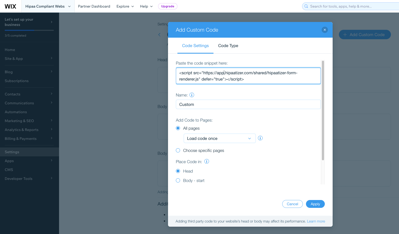Select Choose specific pages option
The width and height of the screenshot is (399, 234).
point(178,150)
